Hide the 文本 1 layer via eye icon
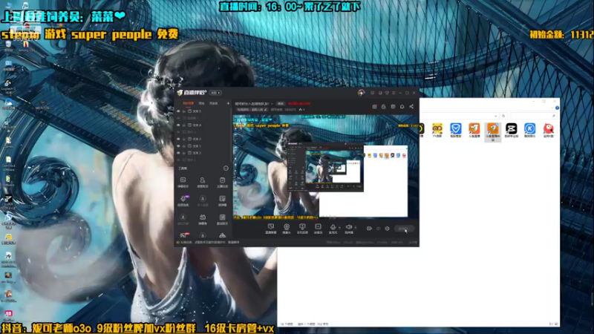 pos(178,145)
